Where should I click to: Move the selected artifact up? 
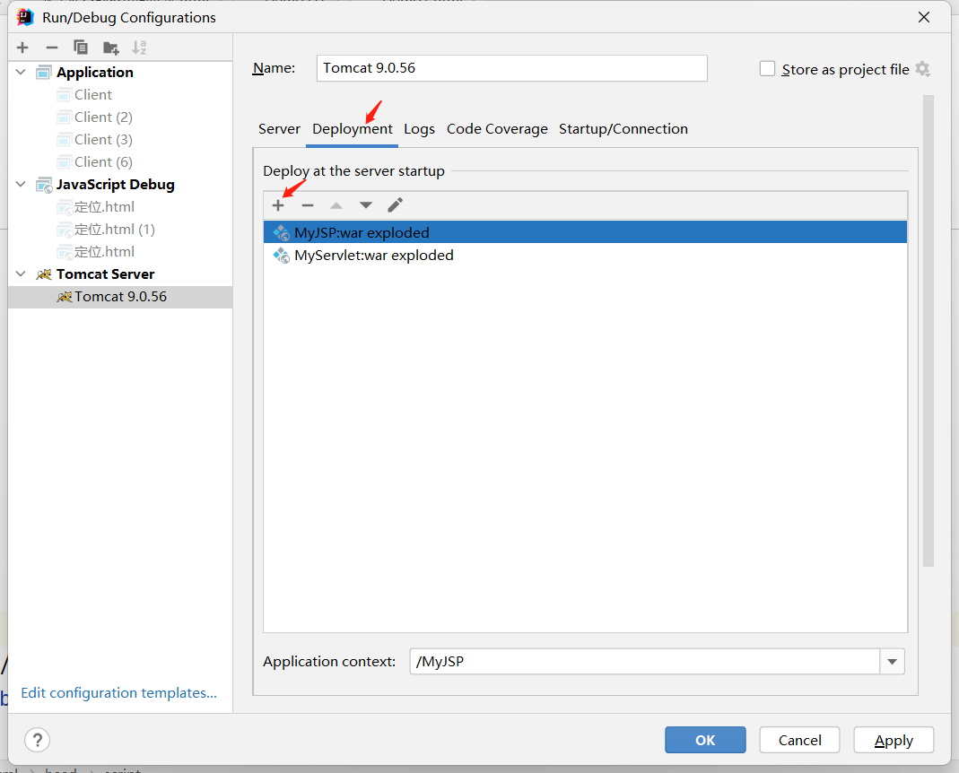click(x=336, y=205)
